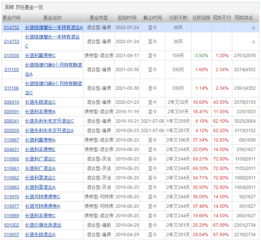Click fund code 004651
Screen dimensions: 261x241
(x=11, y=149)
